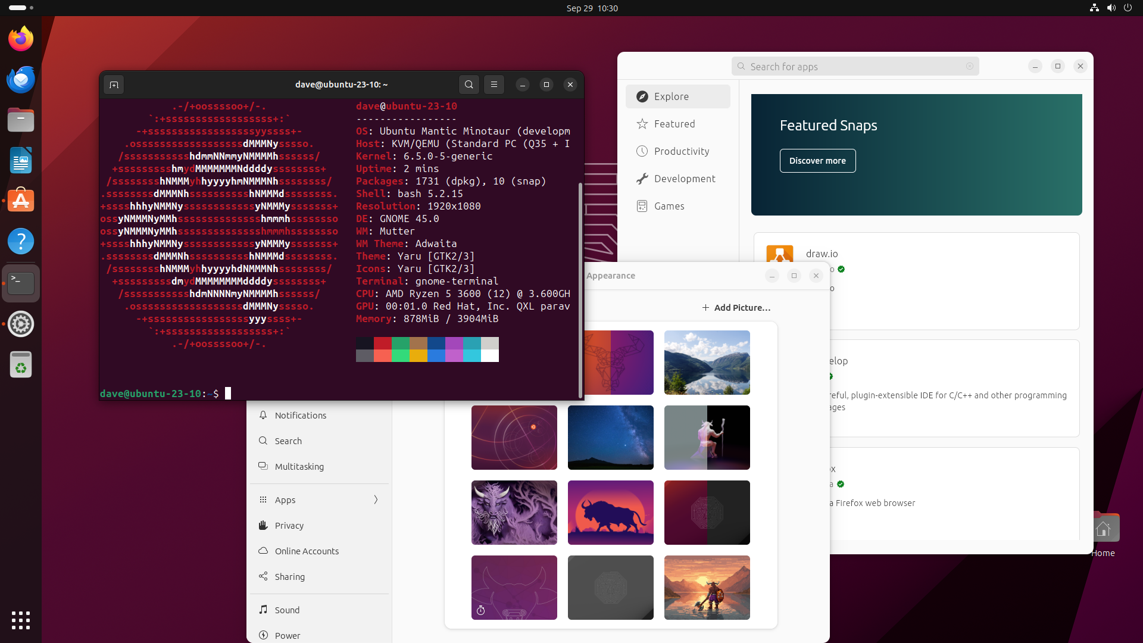Open Sound in Settings sidebar

pos(320,610)
